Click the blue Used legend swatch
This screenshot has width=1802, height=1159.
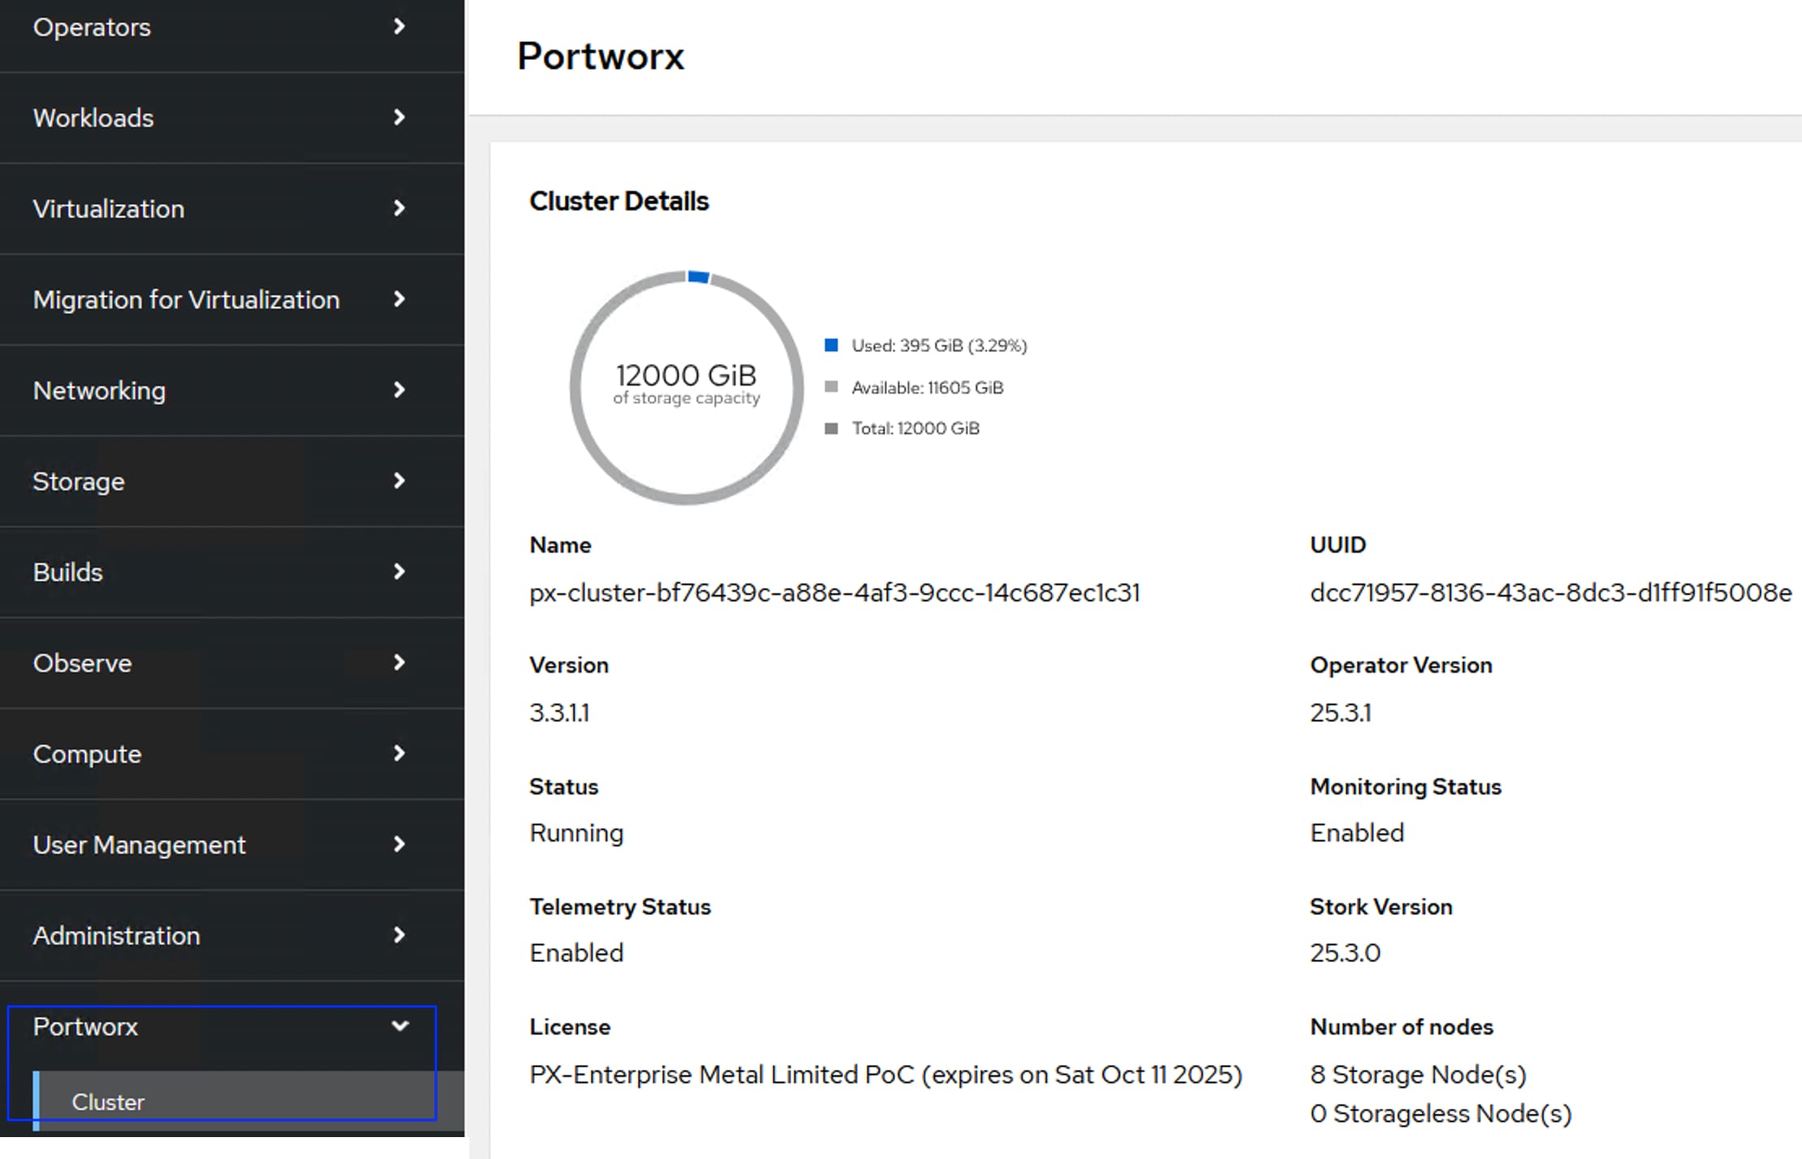click(x=831, y=346)
